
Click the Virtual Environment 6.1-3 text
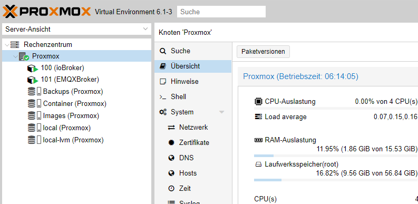pos(133,12)
